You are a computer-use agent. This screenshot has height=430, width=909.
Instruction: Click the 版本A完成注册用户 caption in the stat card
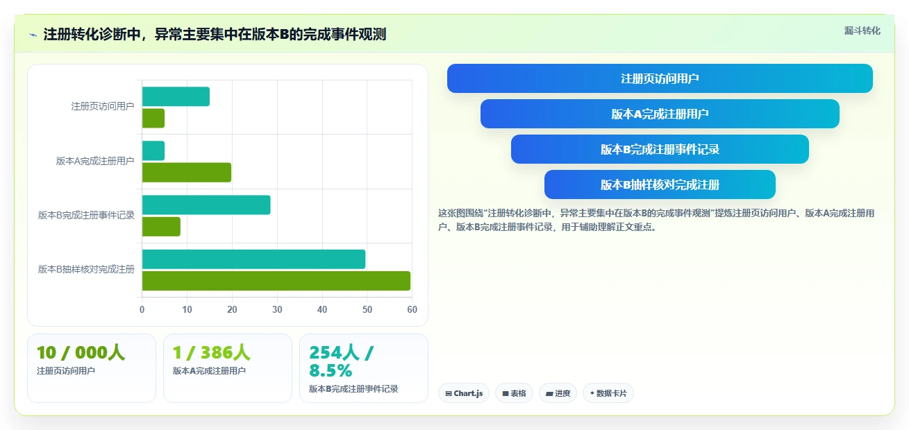click(209, 371)
